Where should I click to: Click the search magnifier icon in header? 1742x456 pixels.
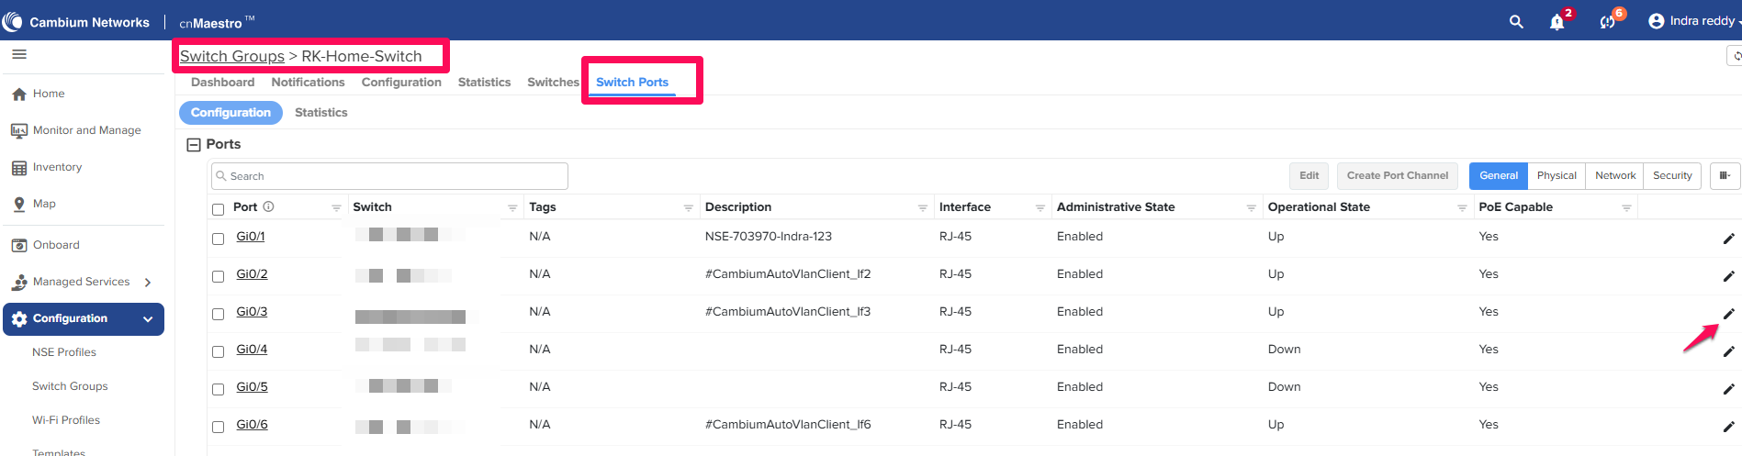[1516, 21]
